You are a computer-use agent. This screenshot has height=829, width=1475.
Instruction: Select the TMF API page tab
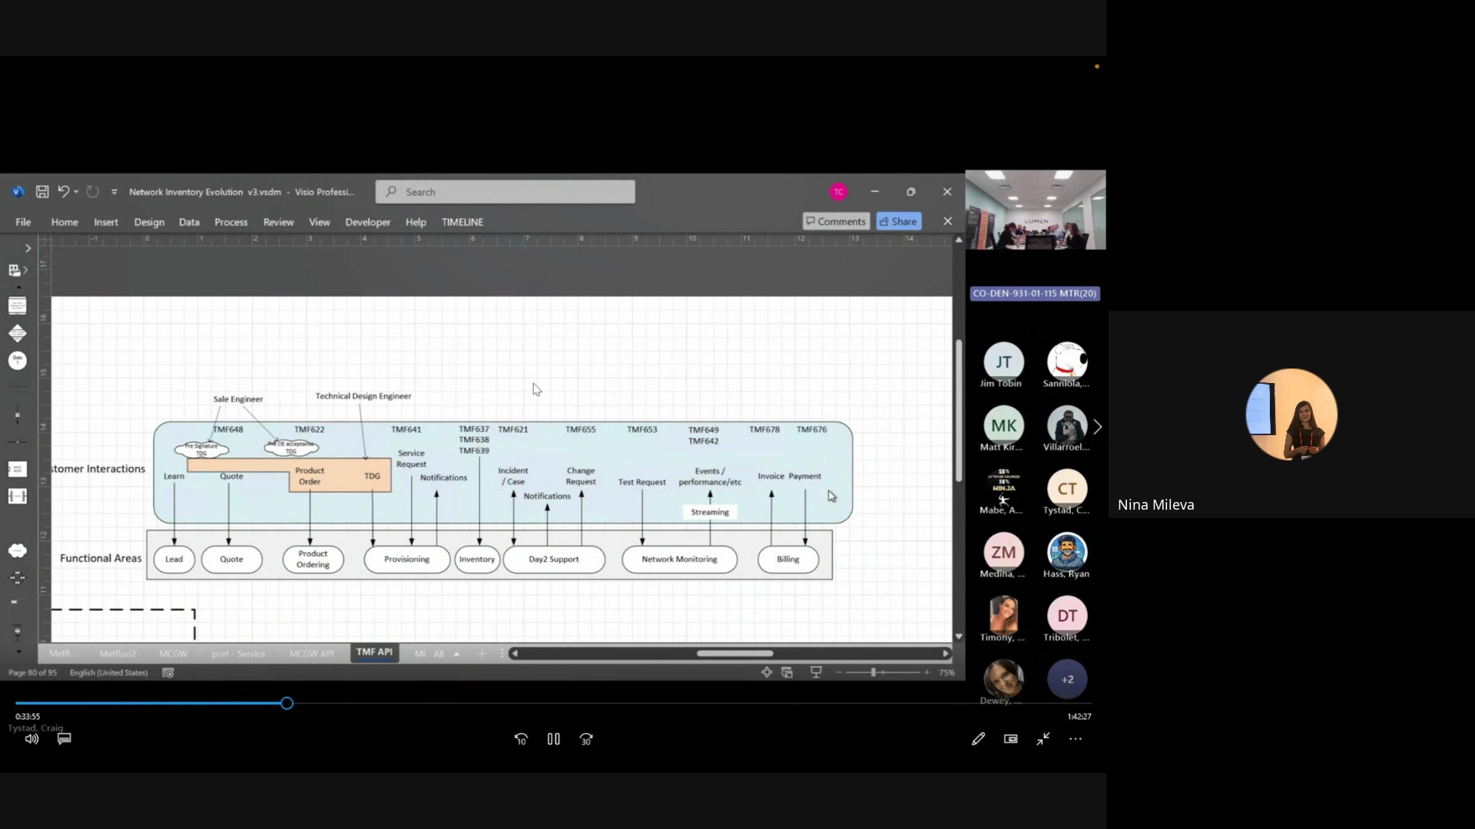(374, 652)
